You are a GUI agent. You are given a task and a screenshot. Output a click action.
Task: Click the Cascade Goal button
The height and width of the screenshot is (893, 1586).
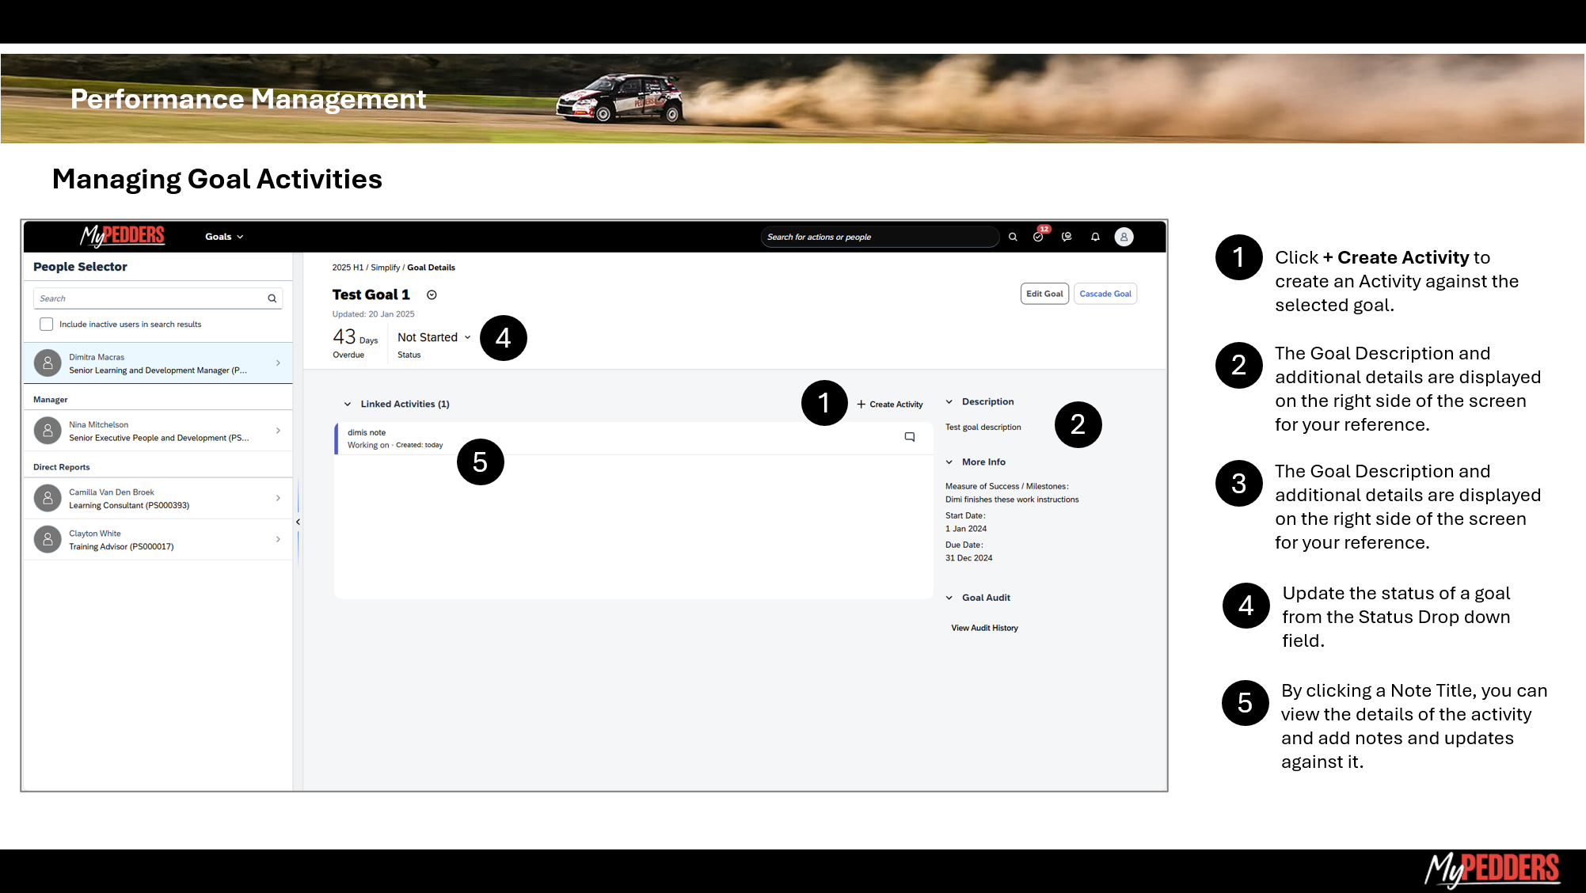(1105, 294)
